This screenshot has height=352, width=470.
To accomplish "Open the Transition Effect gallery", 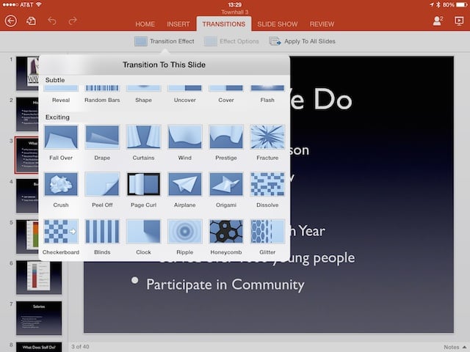I will click(164, 41).
